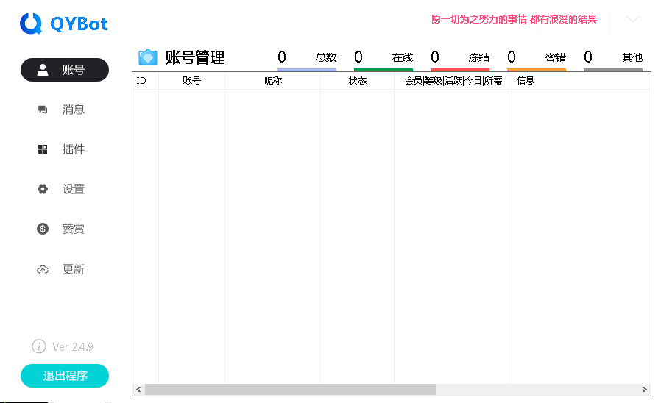This screenshot has height=403, width=658.
Task: Click the grid icon beside 插件
Action: coord(43,149)
